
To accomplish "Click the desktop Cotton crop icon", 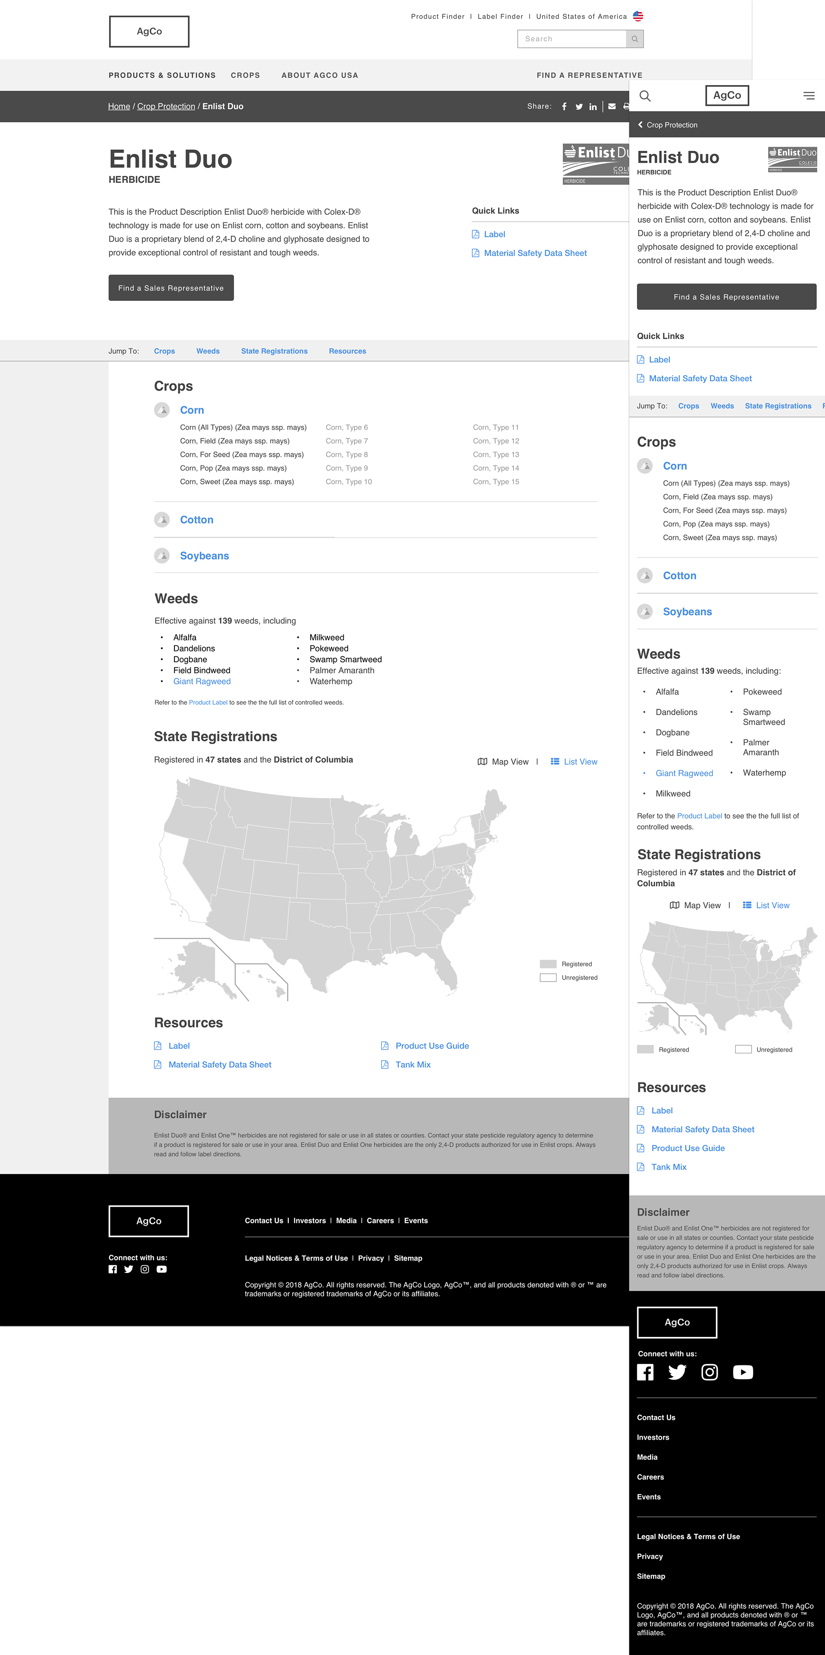I will (x=162, y=520).
